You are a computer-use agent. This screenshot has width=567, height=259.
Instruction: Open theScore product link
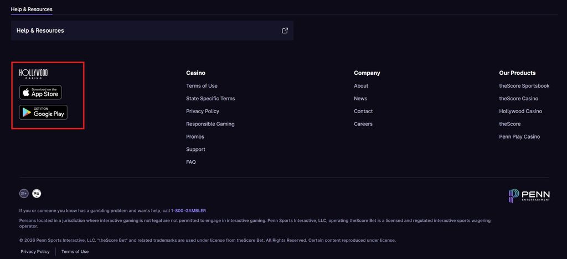(x=510, y=124)
